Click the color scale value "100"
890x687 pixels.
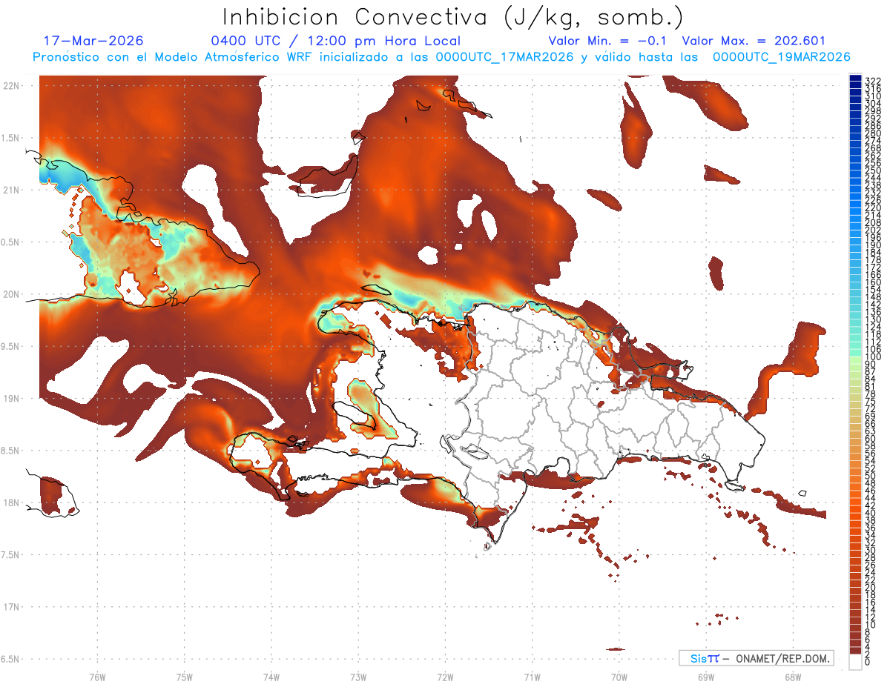pos(872,357)
